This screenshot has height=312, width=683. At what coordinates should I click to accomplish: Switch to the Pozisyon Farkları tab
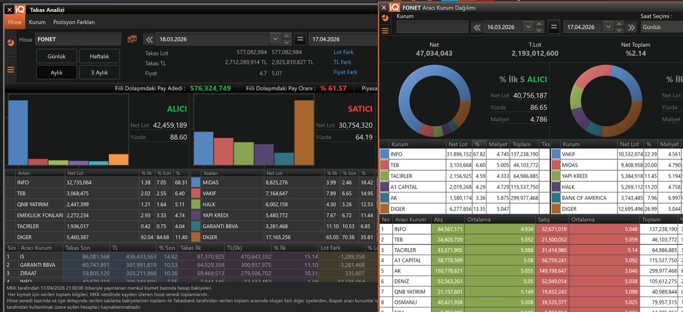74,22
